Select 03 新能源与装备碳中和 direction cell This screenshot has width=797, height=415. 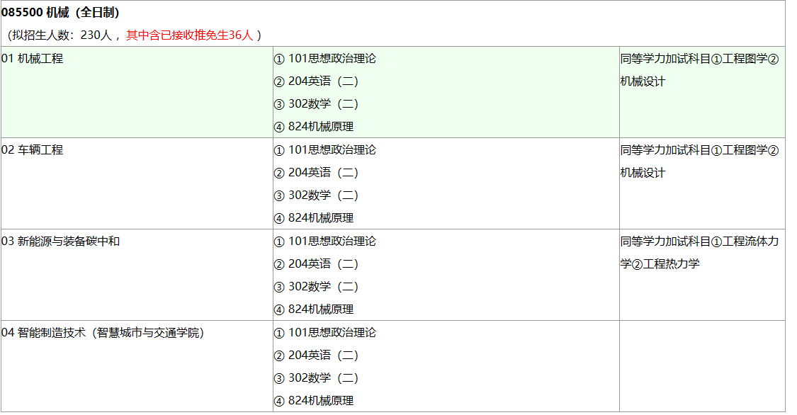point(61,241)
